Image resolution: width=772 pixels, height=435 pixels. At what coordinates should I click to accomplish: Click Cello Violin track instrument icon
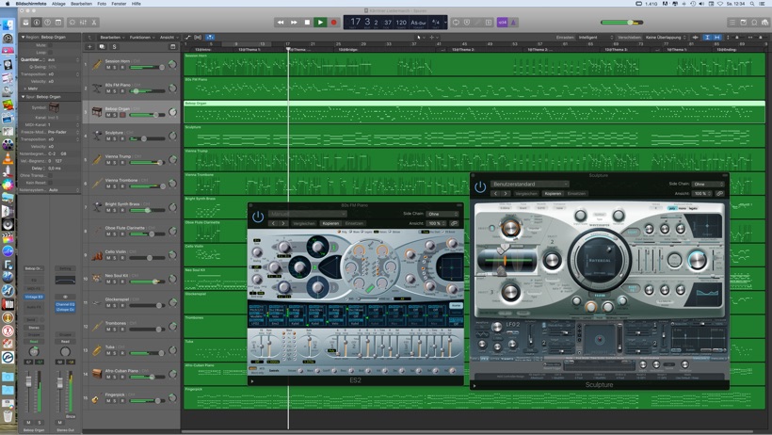click(x=96, y=255)
